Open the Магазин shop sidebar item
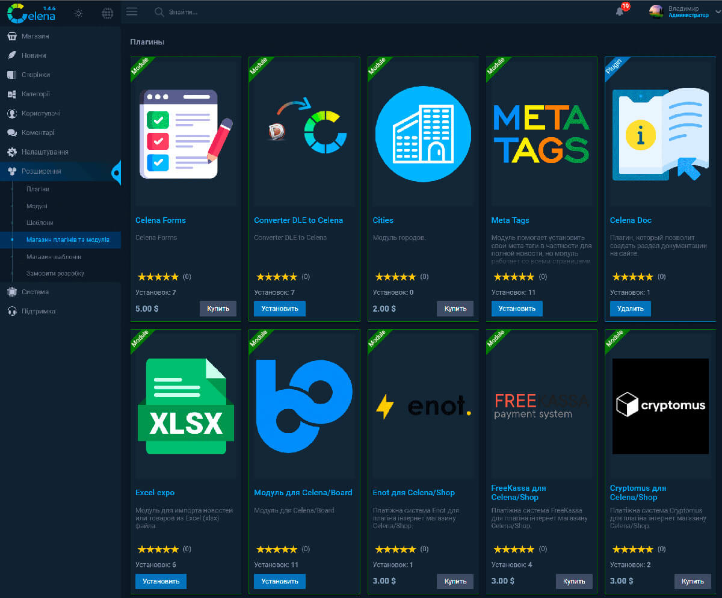This screenshot has width=722, height=598. [x=35, y=36]
